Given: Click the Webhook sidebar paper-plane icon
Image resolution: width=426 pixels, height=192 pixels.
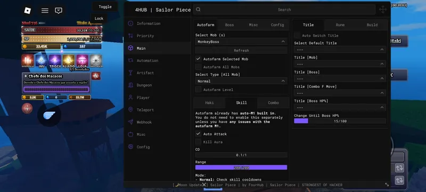Looking at the screenshot, I should 130,122.
